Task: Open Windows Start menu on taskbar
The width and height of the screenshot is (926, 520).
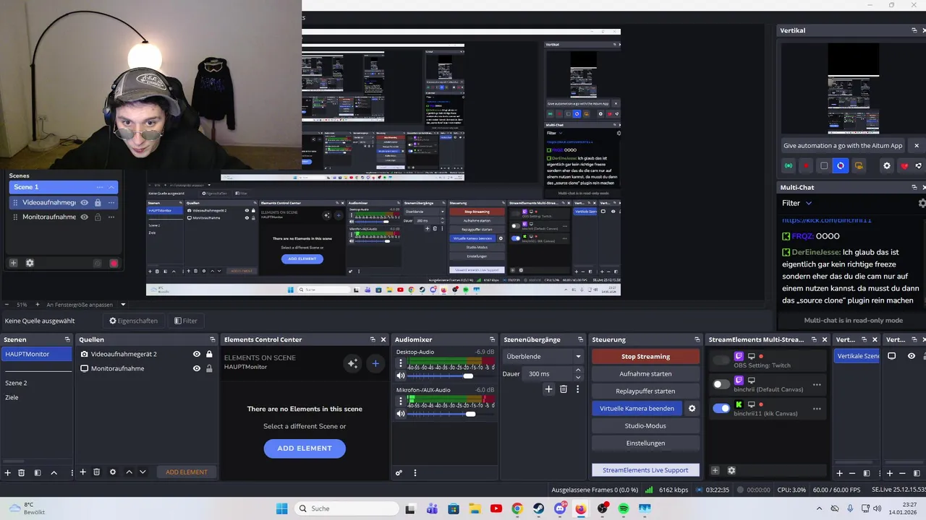Action: point(282,508)
